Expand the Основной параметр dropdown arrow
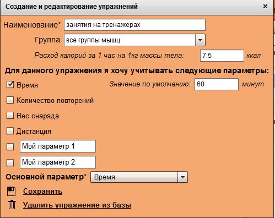 (182, 177)
